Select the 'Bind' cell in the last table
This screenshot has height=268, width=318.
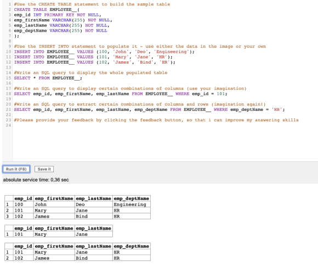[94, 258]
